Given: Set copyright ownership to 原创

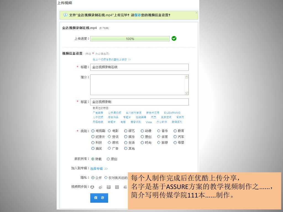Looking at the screenshot, I should [108, 159].
